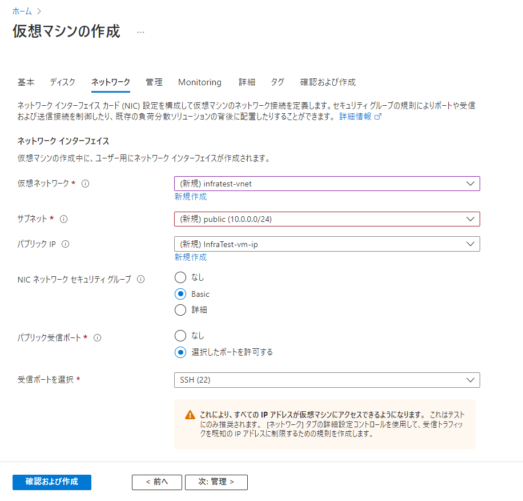Click the 次: 管理 > button
The image size is (523, 501).
pos(216,482)
